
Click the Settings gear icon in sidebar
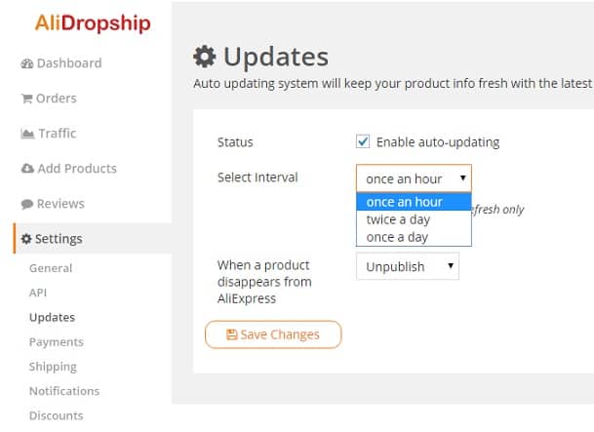coord(26,239)
